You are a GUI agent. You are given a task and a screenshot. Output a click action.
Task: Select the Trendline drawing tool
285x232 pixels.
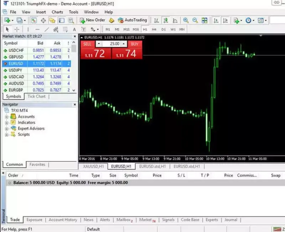point(47,29)
